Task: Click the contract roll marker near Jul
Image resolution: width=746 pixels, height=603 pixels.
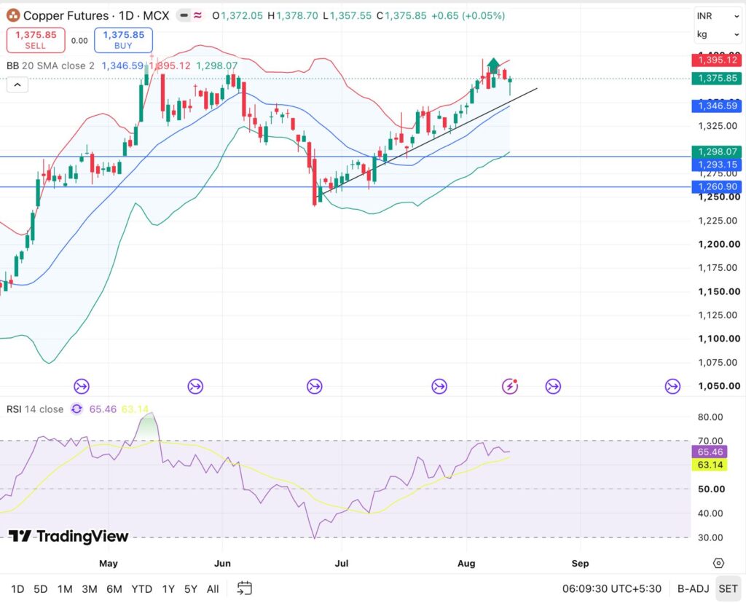Action: 314,386
